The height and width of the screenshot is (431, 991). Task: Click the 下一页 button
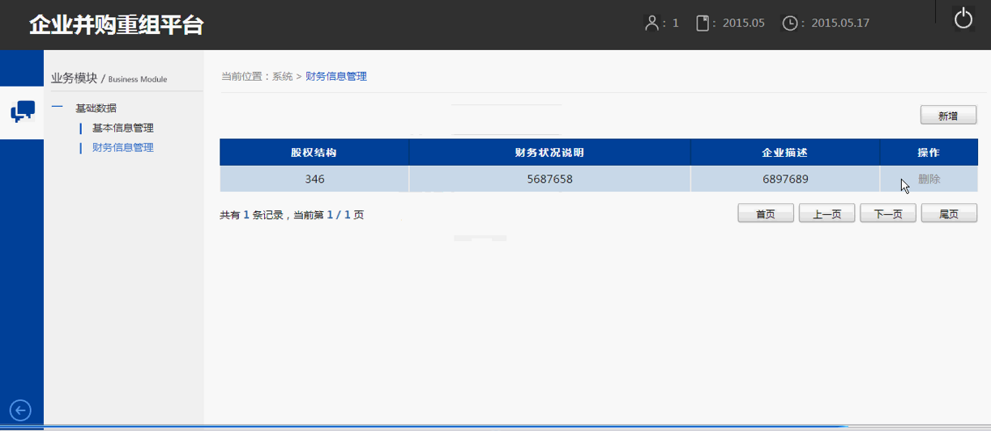[888, 213]
